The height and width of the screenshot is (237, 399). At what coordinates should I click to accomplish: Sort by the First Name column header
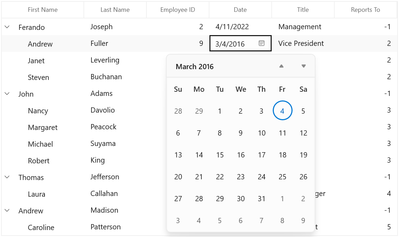click(43, 10)
